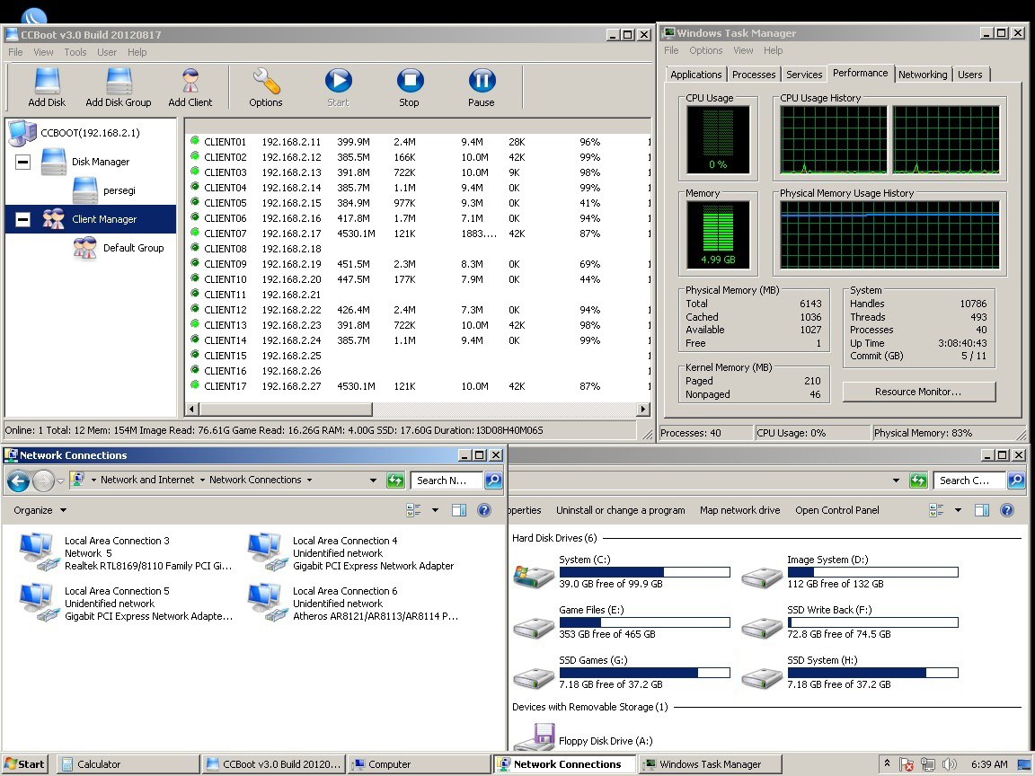Switch to Services tab in Task Manager
Image resolution: width=1035 pixels, height=776 pixels.
[804, 75]
